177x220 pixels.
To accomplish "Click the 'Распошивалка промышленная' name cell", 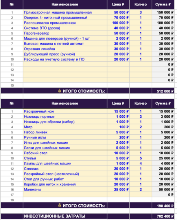I will click(x=65, y=23).
